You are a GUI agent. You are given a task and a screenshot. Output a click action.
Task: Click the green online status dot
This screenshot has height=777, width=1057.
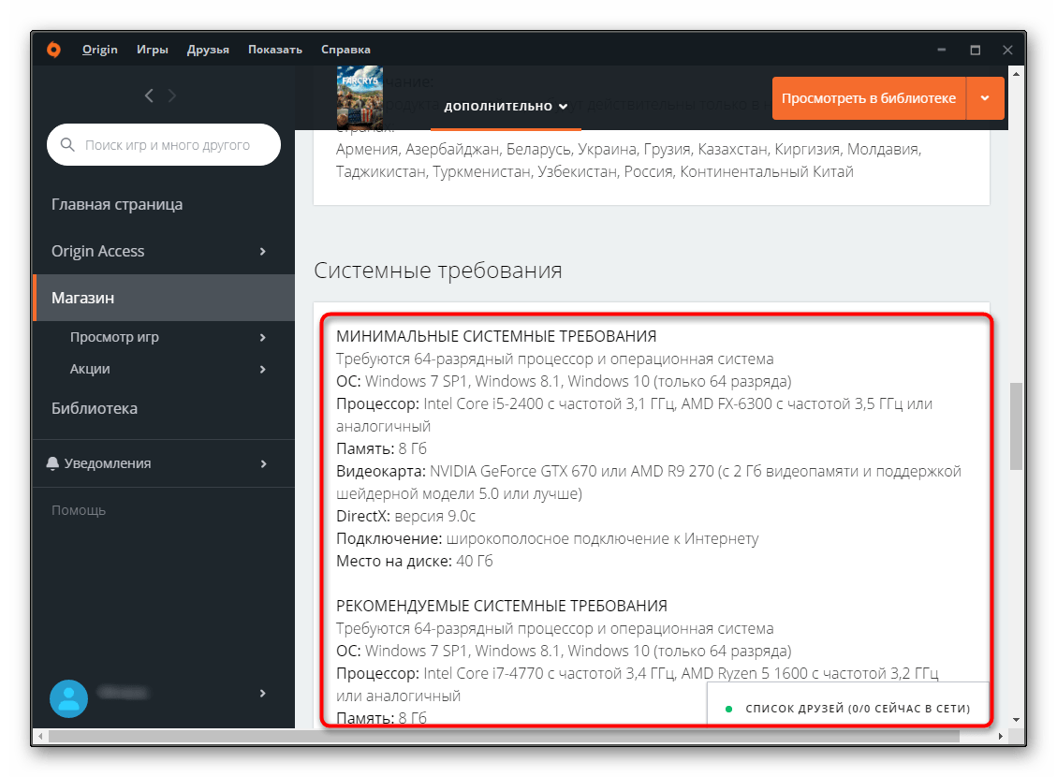coord(728,709)
